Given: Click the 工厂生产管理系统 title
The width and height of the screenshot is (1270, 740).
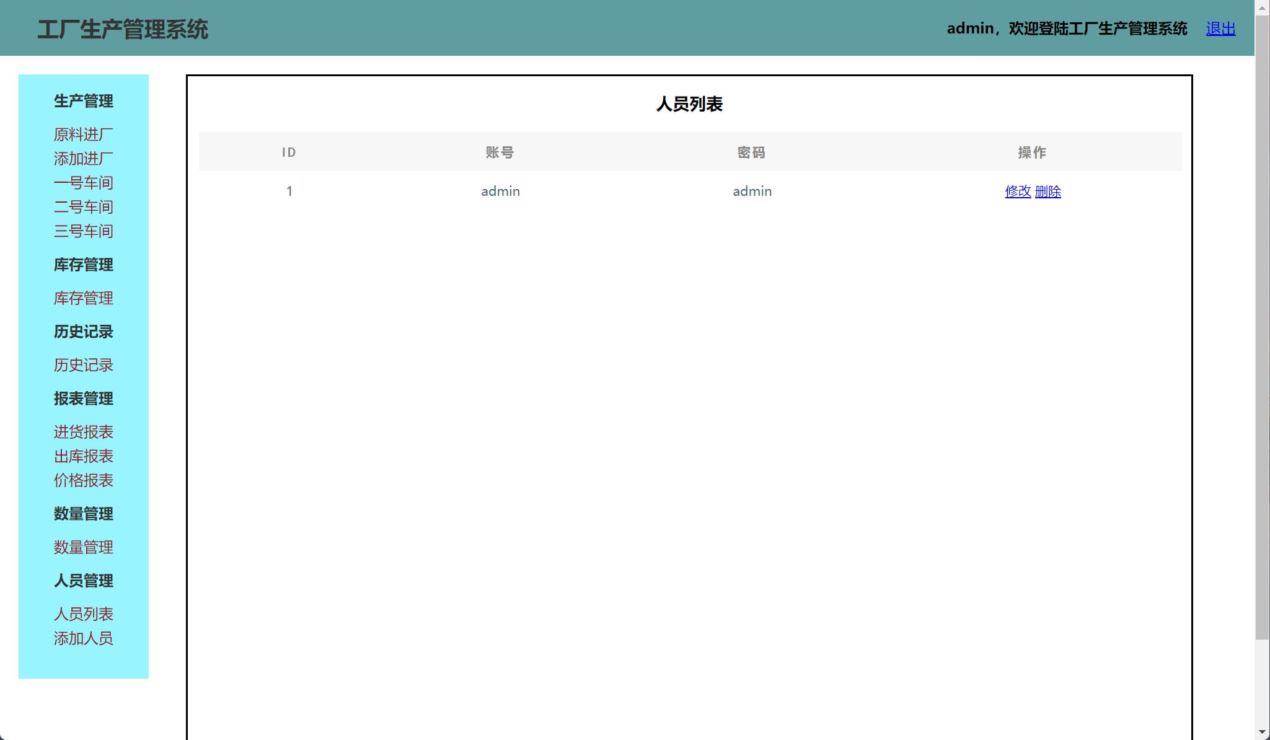Looking at the screenshot, I should (x=124, y=28).
